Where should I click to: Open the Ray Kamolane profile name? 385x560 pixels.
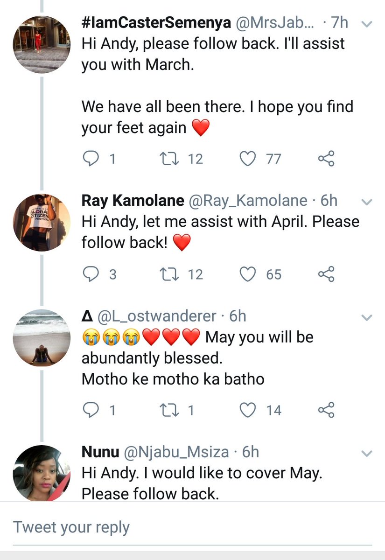tap(132, 201)
